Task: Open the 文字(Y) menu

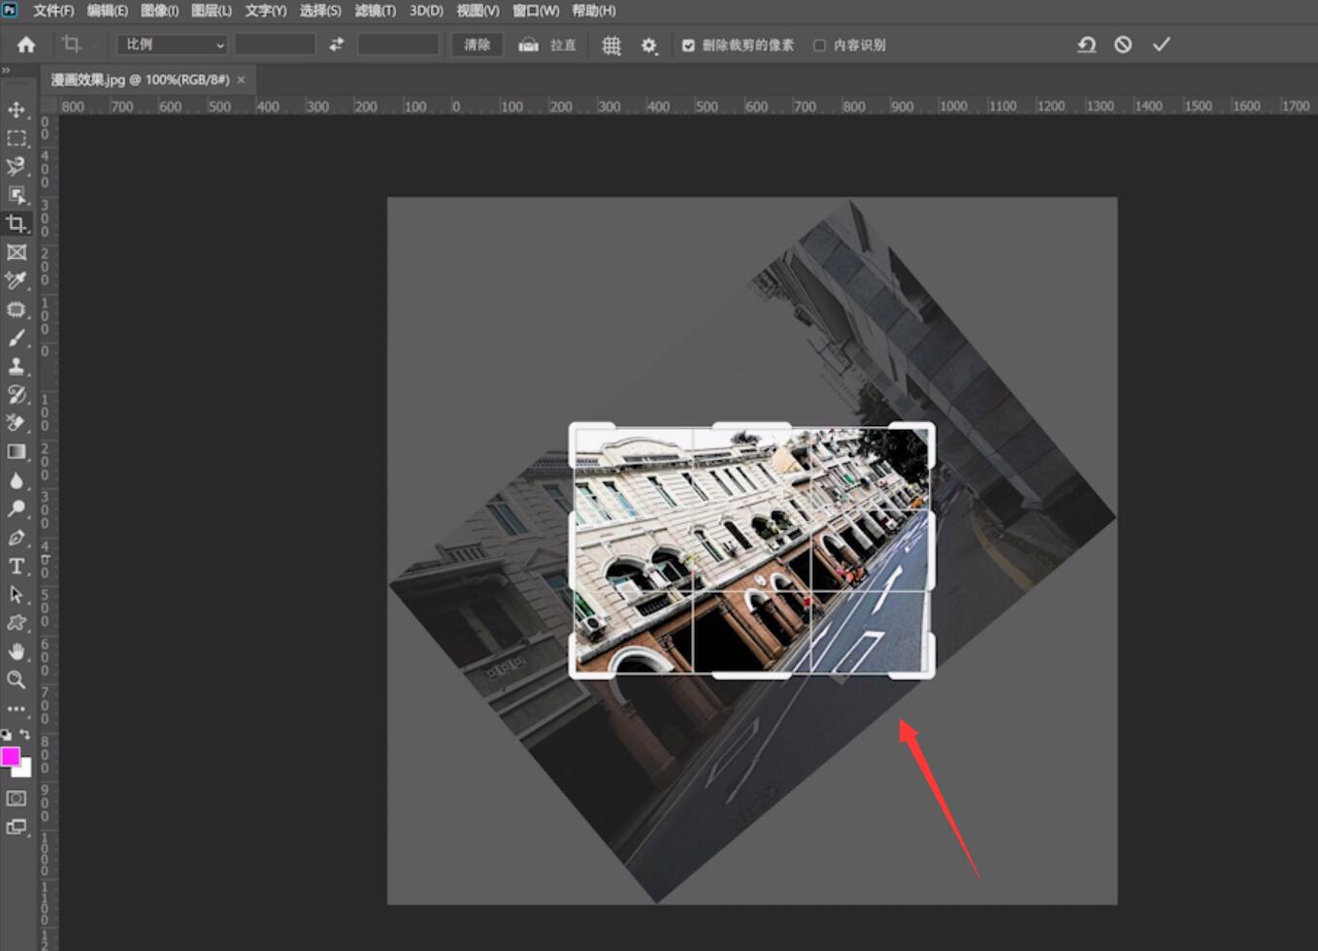Action: (x=266, y=11)
